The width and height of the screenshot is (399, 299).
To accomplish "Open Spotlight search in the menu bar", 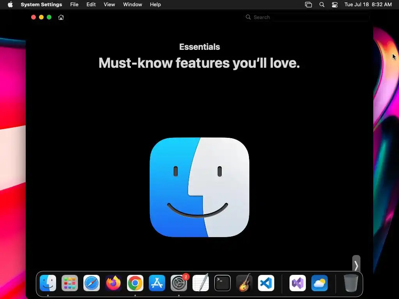I will pos(321,5).
